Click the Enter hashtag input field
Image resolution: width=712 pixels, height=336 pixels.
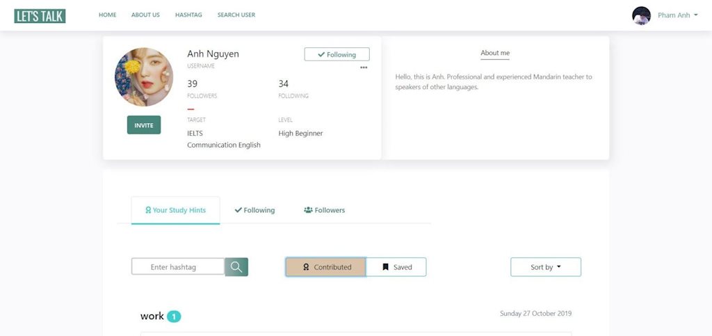click(178, 267)
